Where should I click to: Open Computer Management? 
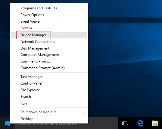pyautogui.click(x=49, y=55)
